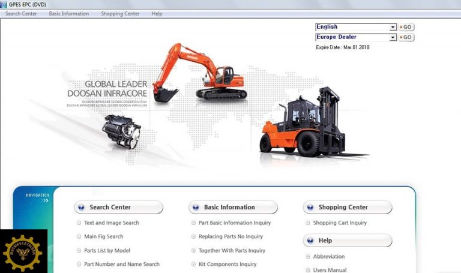Open Part Number and Name Search link

122,264
